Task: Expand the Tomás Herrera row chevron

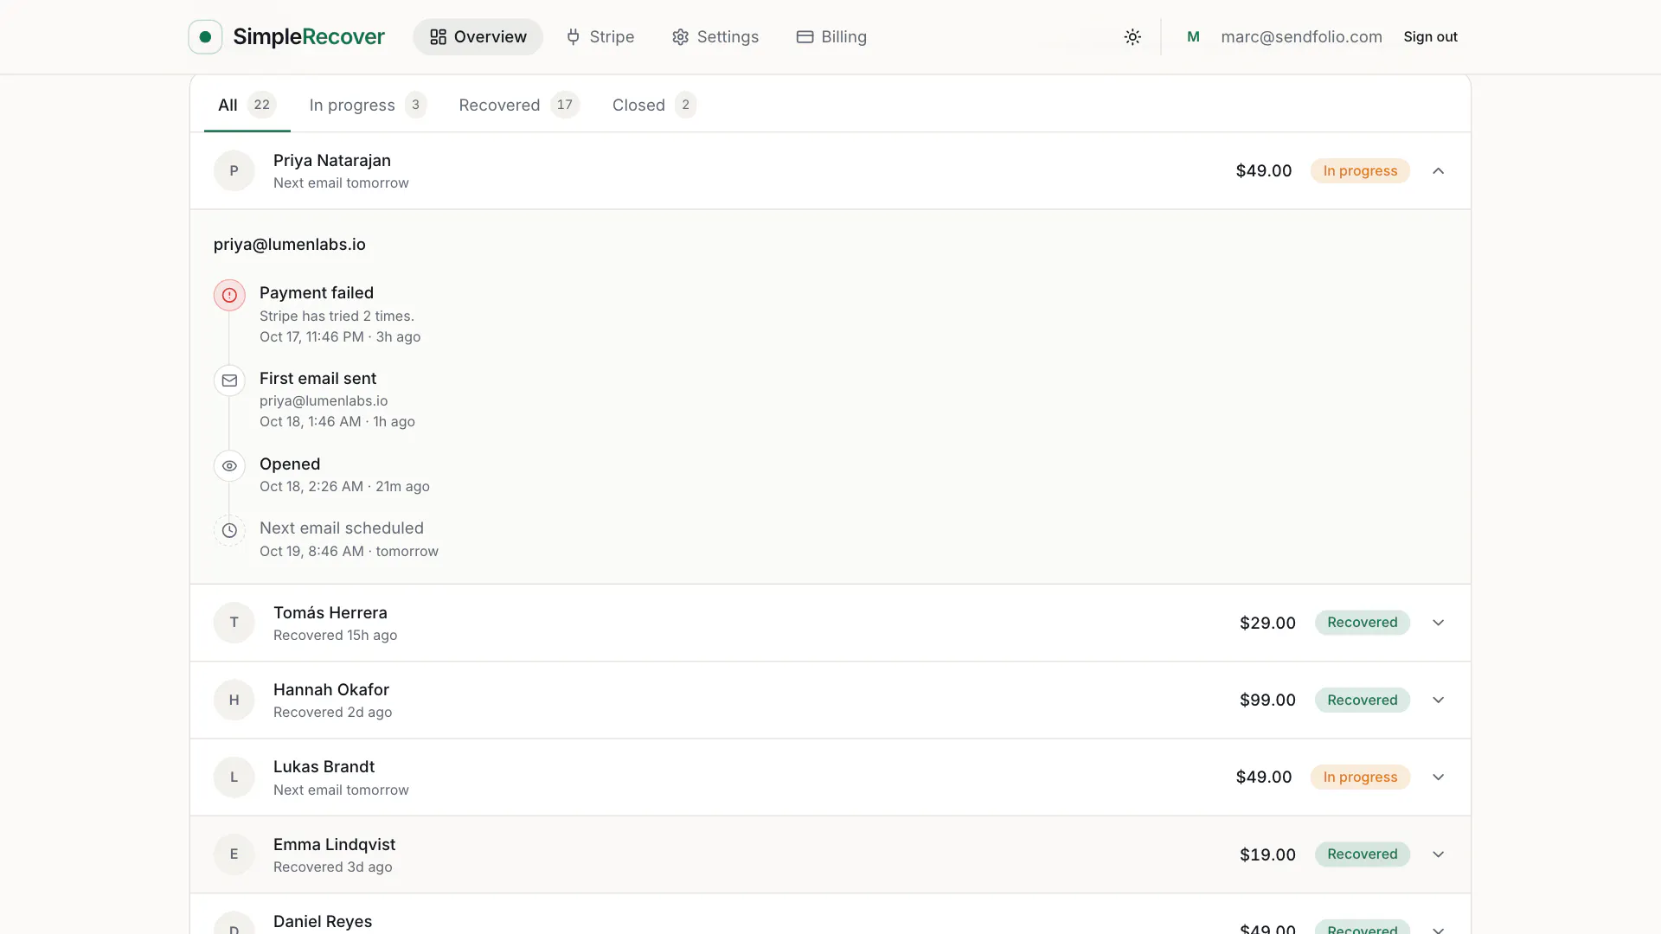Action: pyautogui.click(x=1438, y=623)
